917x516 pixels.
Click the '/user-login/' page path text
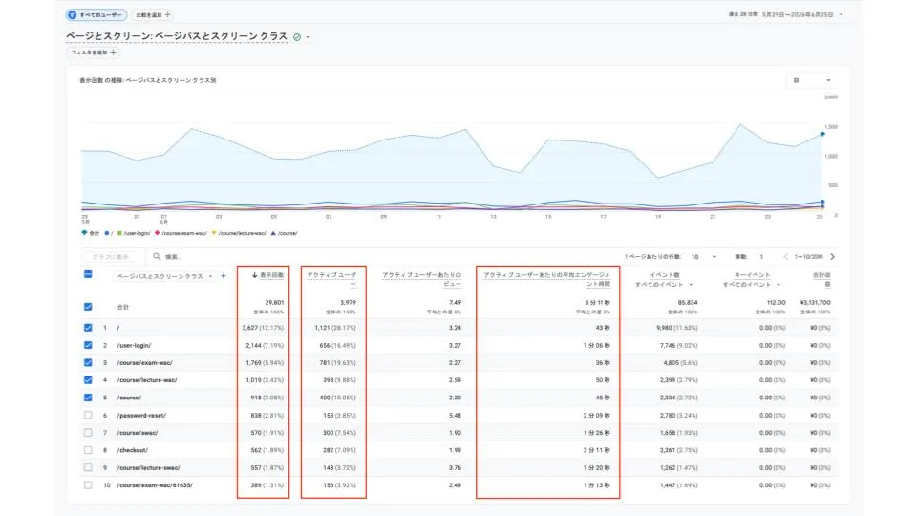point(134,346)
